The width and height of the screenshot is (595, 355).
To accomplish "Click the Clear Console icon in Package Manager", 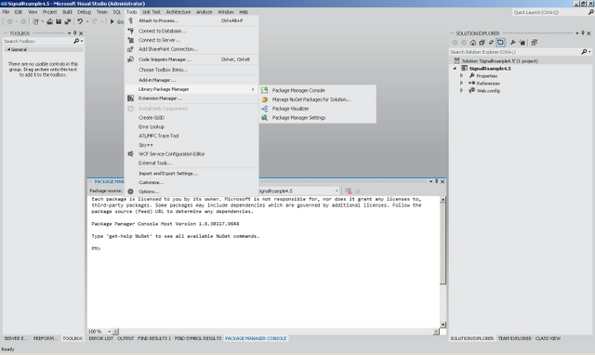I will [x=349, y=191].
